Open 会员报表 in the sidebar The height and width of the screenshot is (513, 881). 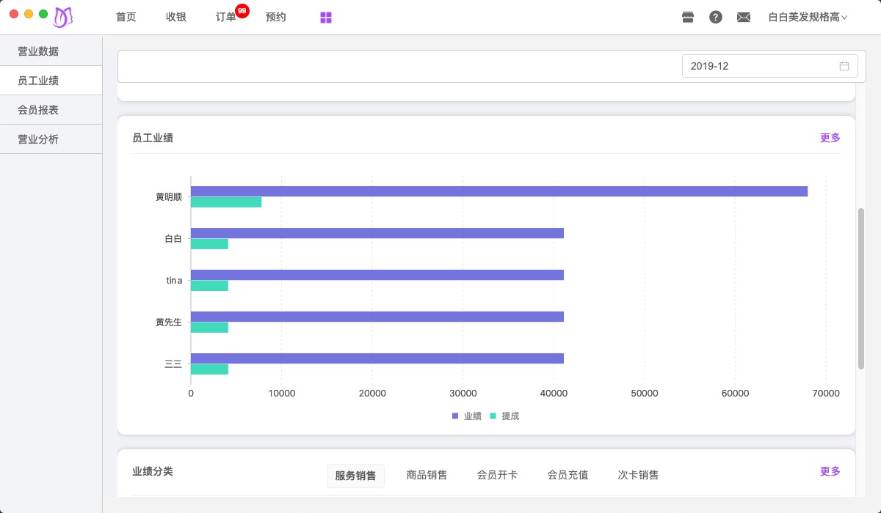coord(40,109)
